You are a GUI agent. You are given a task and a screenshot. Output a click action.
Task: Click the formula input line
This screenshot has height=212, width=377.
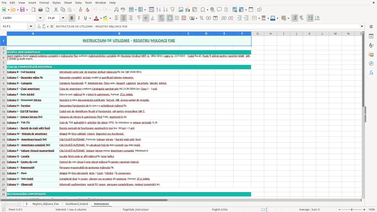(207, 26)
